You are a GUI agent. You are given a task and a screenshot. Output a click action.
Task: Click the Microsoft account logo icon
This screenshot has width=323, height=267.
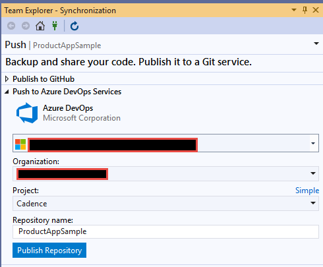(x=20, y=144)
